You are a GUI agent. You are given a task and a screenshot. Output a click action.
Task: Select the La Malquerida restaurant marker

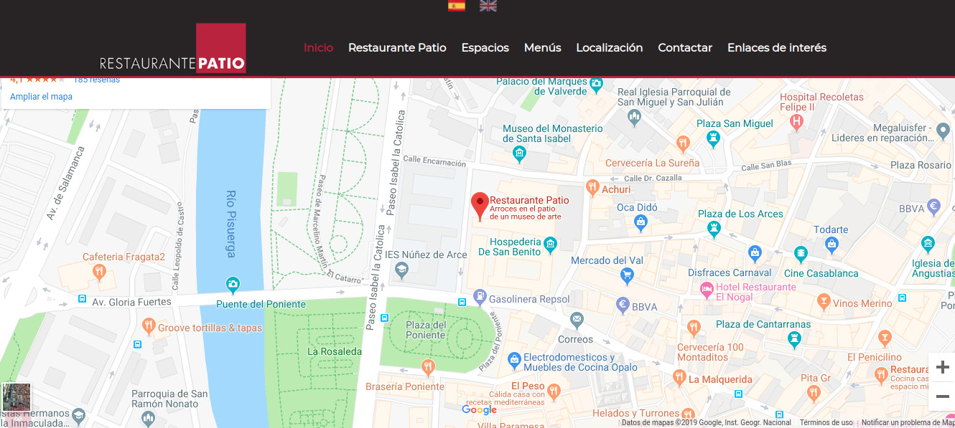[679, 377]
